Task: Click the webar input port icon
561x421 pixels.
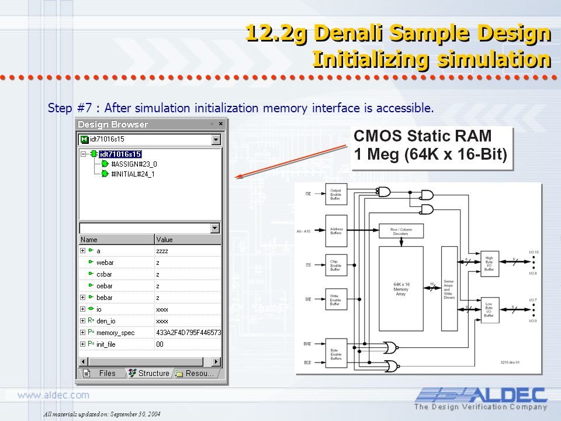Action: point(91,263)
